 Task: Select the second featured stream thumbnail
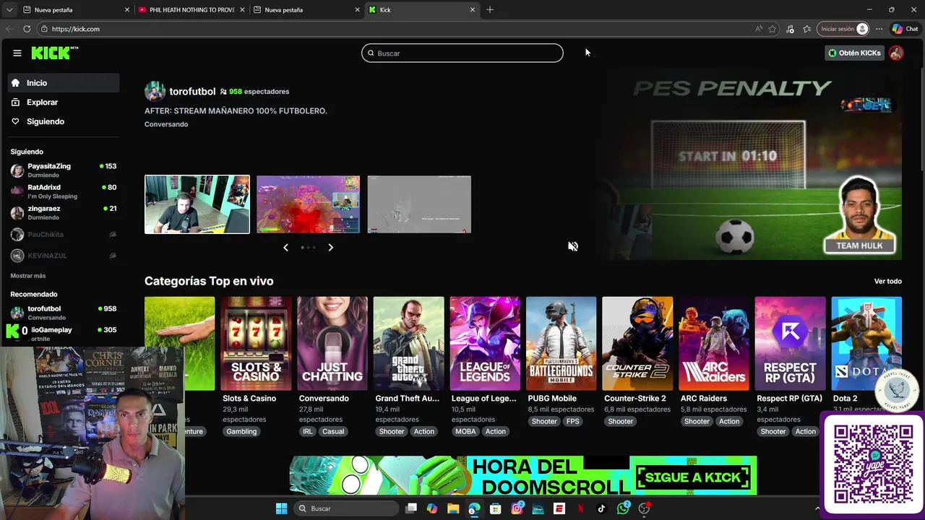308,204
